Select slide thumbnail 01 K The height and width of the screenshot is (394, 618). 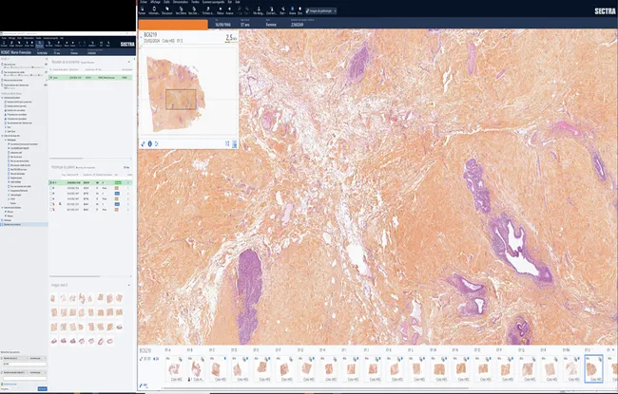pos(395,368)
